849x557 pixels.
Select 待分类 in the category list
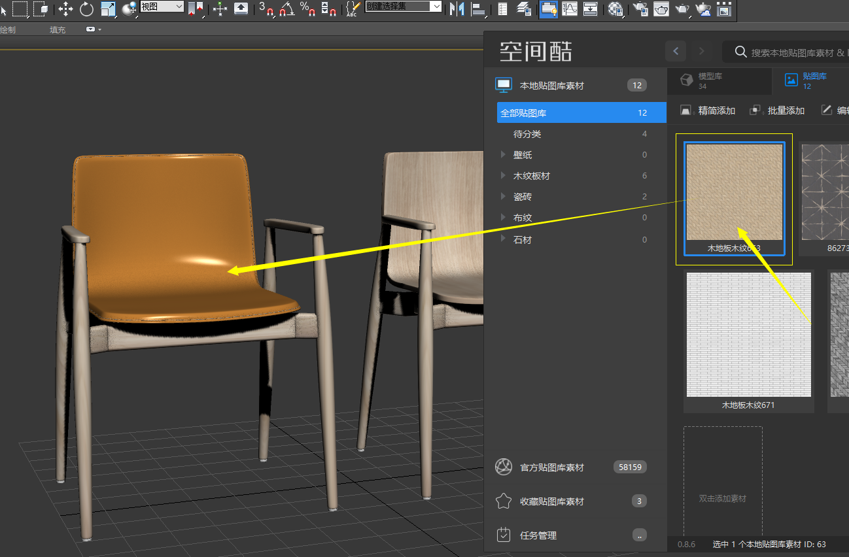527,134
